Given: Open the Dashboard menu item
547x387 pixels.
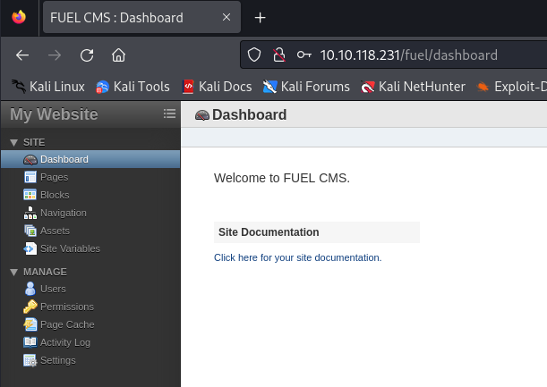Looking at the screenshot, I should [x=90, y=160].
